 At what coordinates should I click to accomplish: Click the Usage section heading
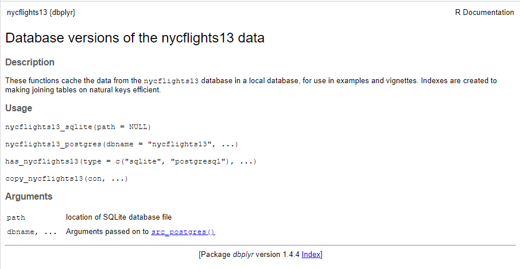click(18, 108)
